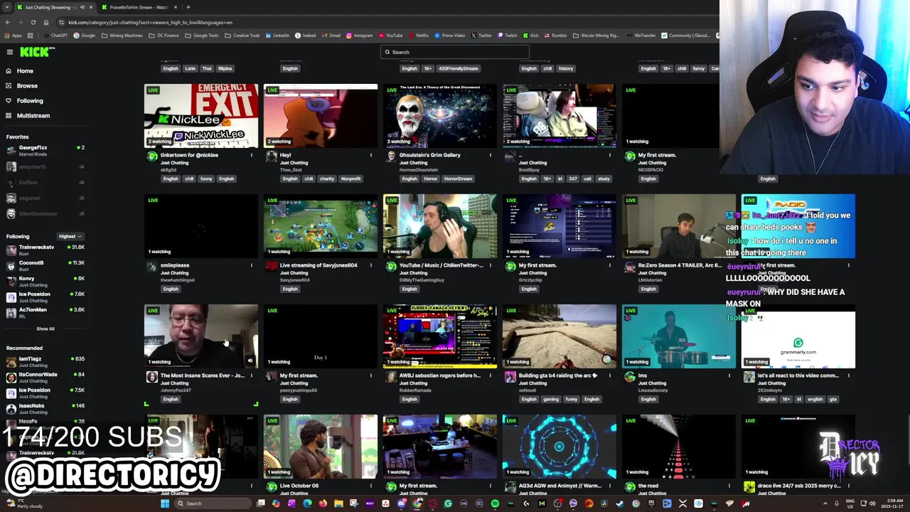Screen dimensions: 910x512
Task: Open the Apps shortcut in bookmarks bar
Action: click(13, 36)
